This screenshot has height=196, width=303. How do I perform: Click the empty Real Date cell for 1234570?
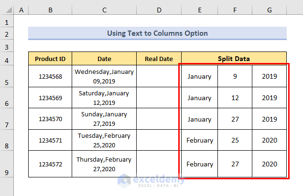[159, 119]
